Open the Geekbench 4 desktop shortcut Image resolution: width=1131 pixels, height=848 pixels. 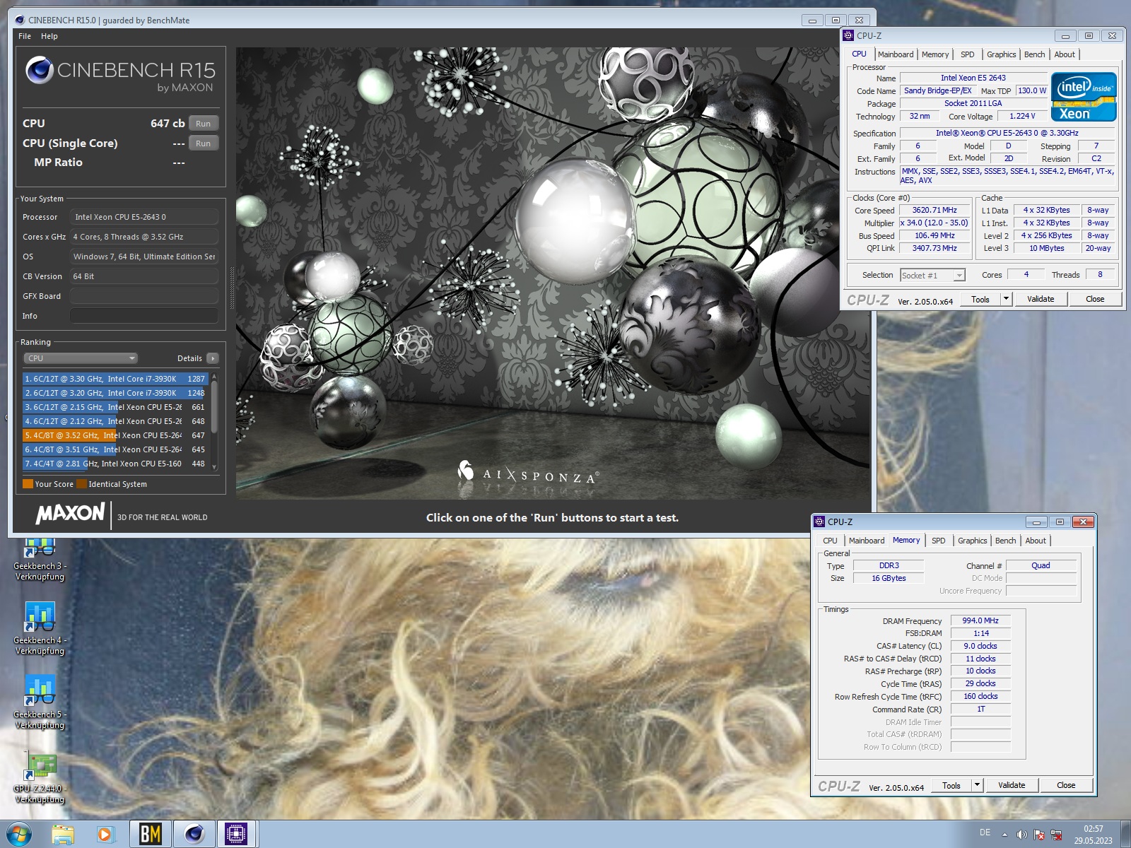tap(40, 628)
